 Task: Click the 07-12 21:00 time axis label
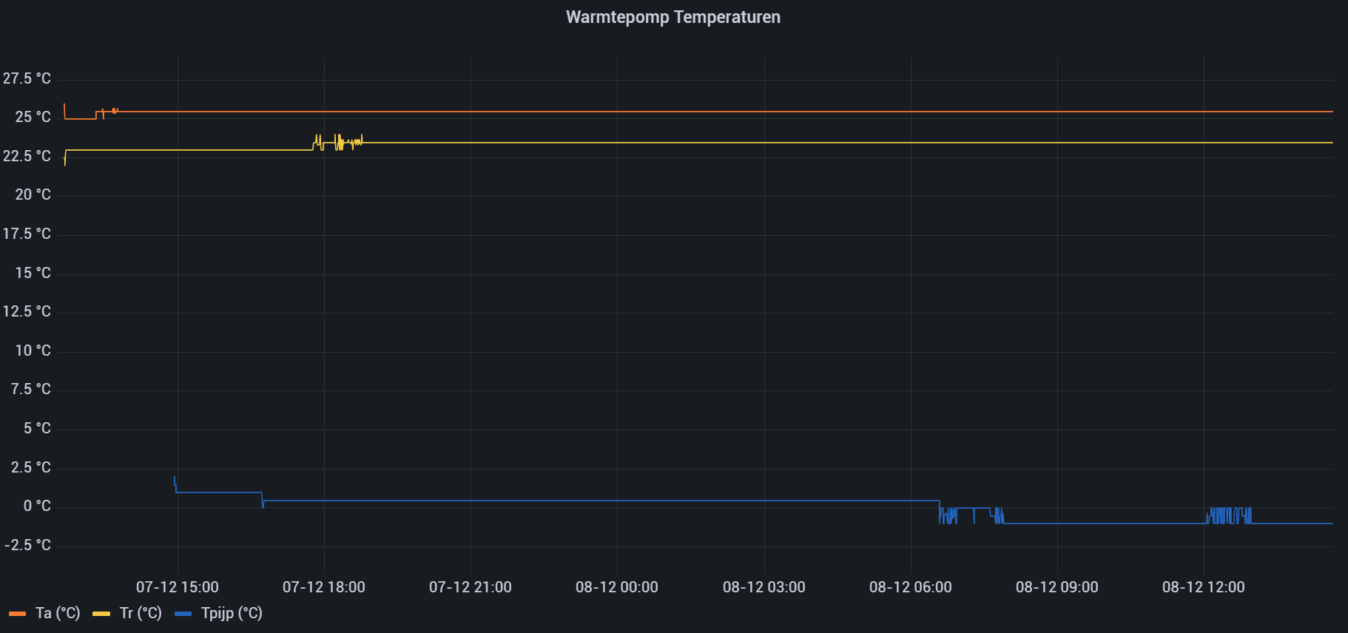tap(471, 587)
